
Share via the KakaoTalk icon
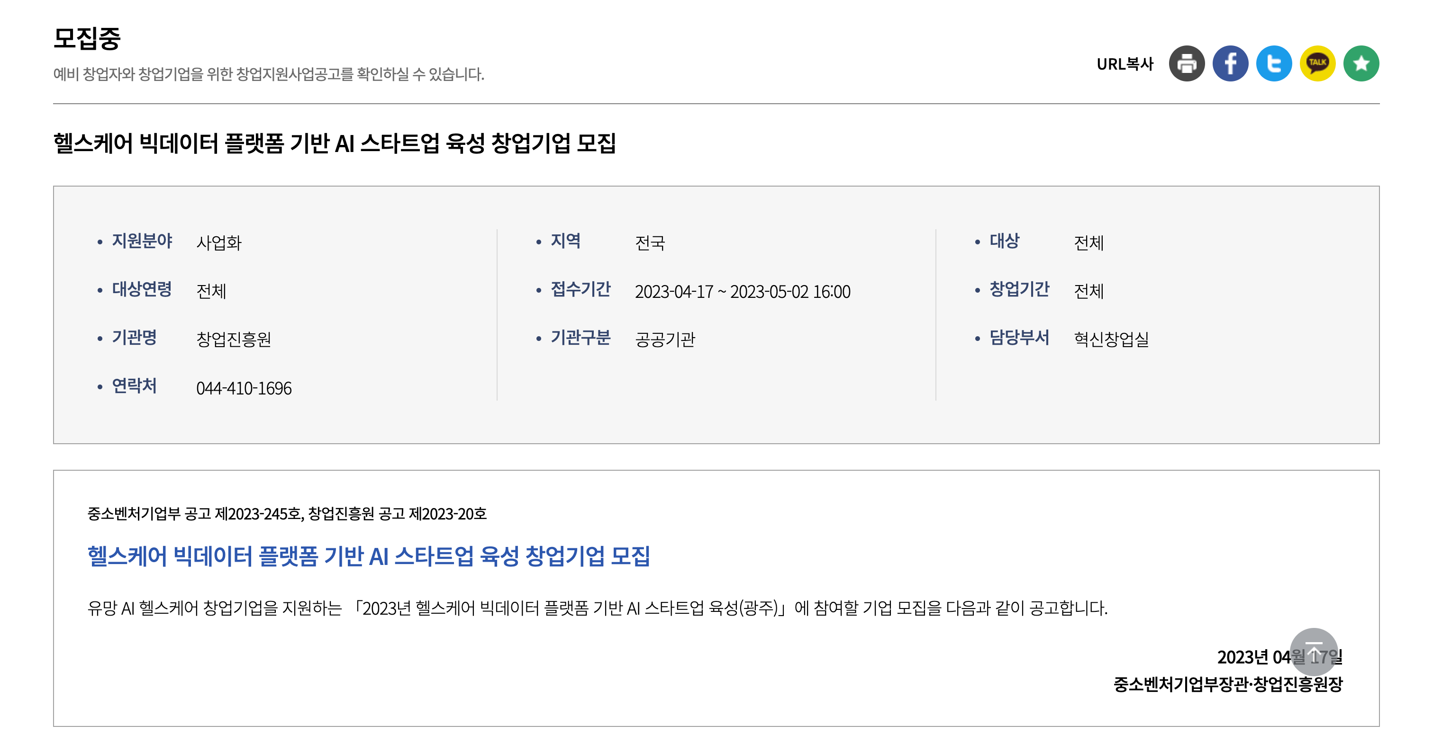(1318, 63)
